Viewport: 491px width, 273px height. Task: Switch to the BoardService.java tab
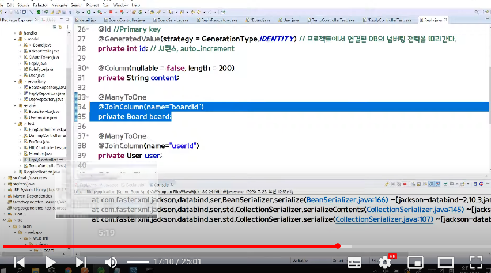[171, 20]
